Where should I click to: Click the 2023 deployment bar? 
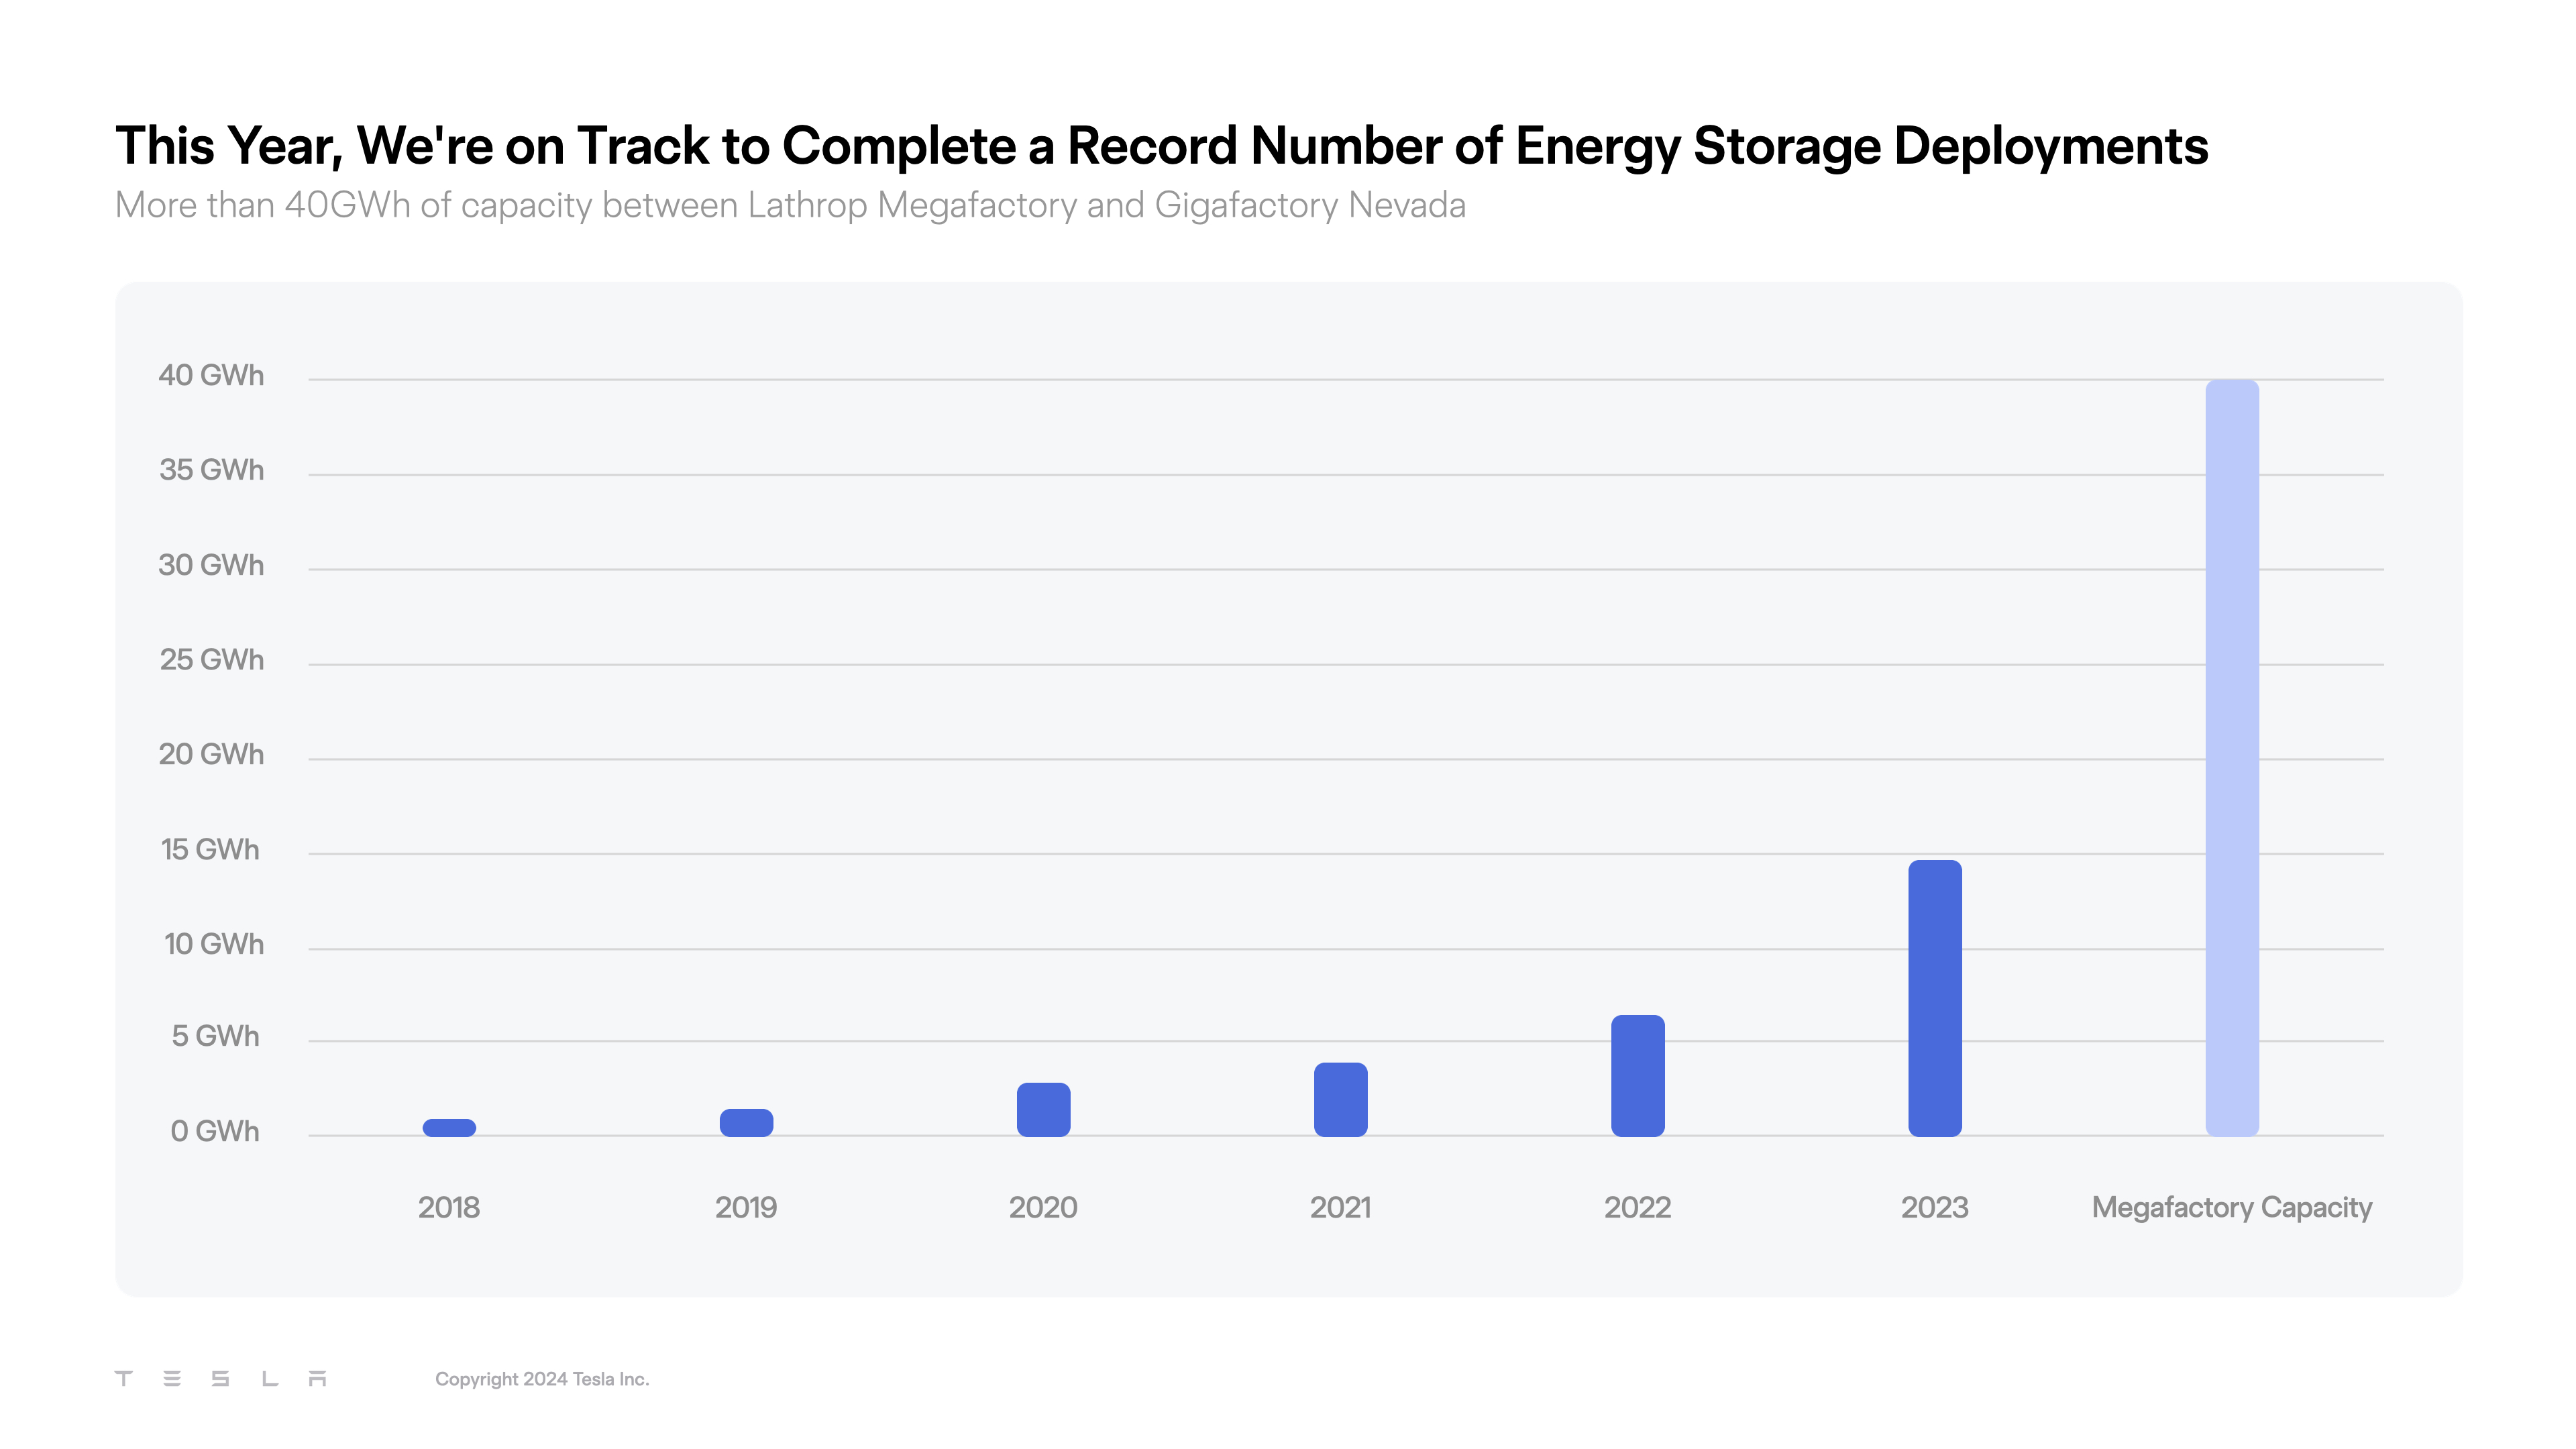click(1934, 998)
